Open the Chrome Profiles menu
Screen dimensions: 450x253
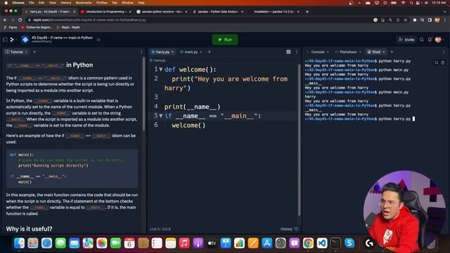point(101,3)
